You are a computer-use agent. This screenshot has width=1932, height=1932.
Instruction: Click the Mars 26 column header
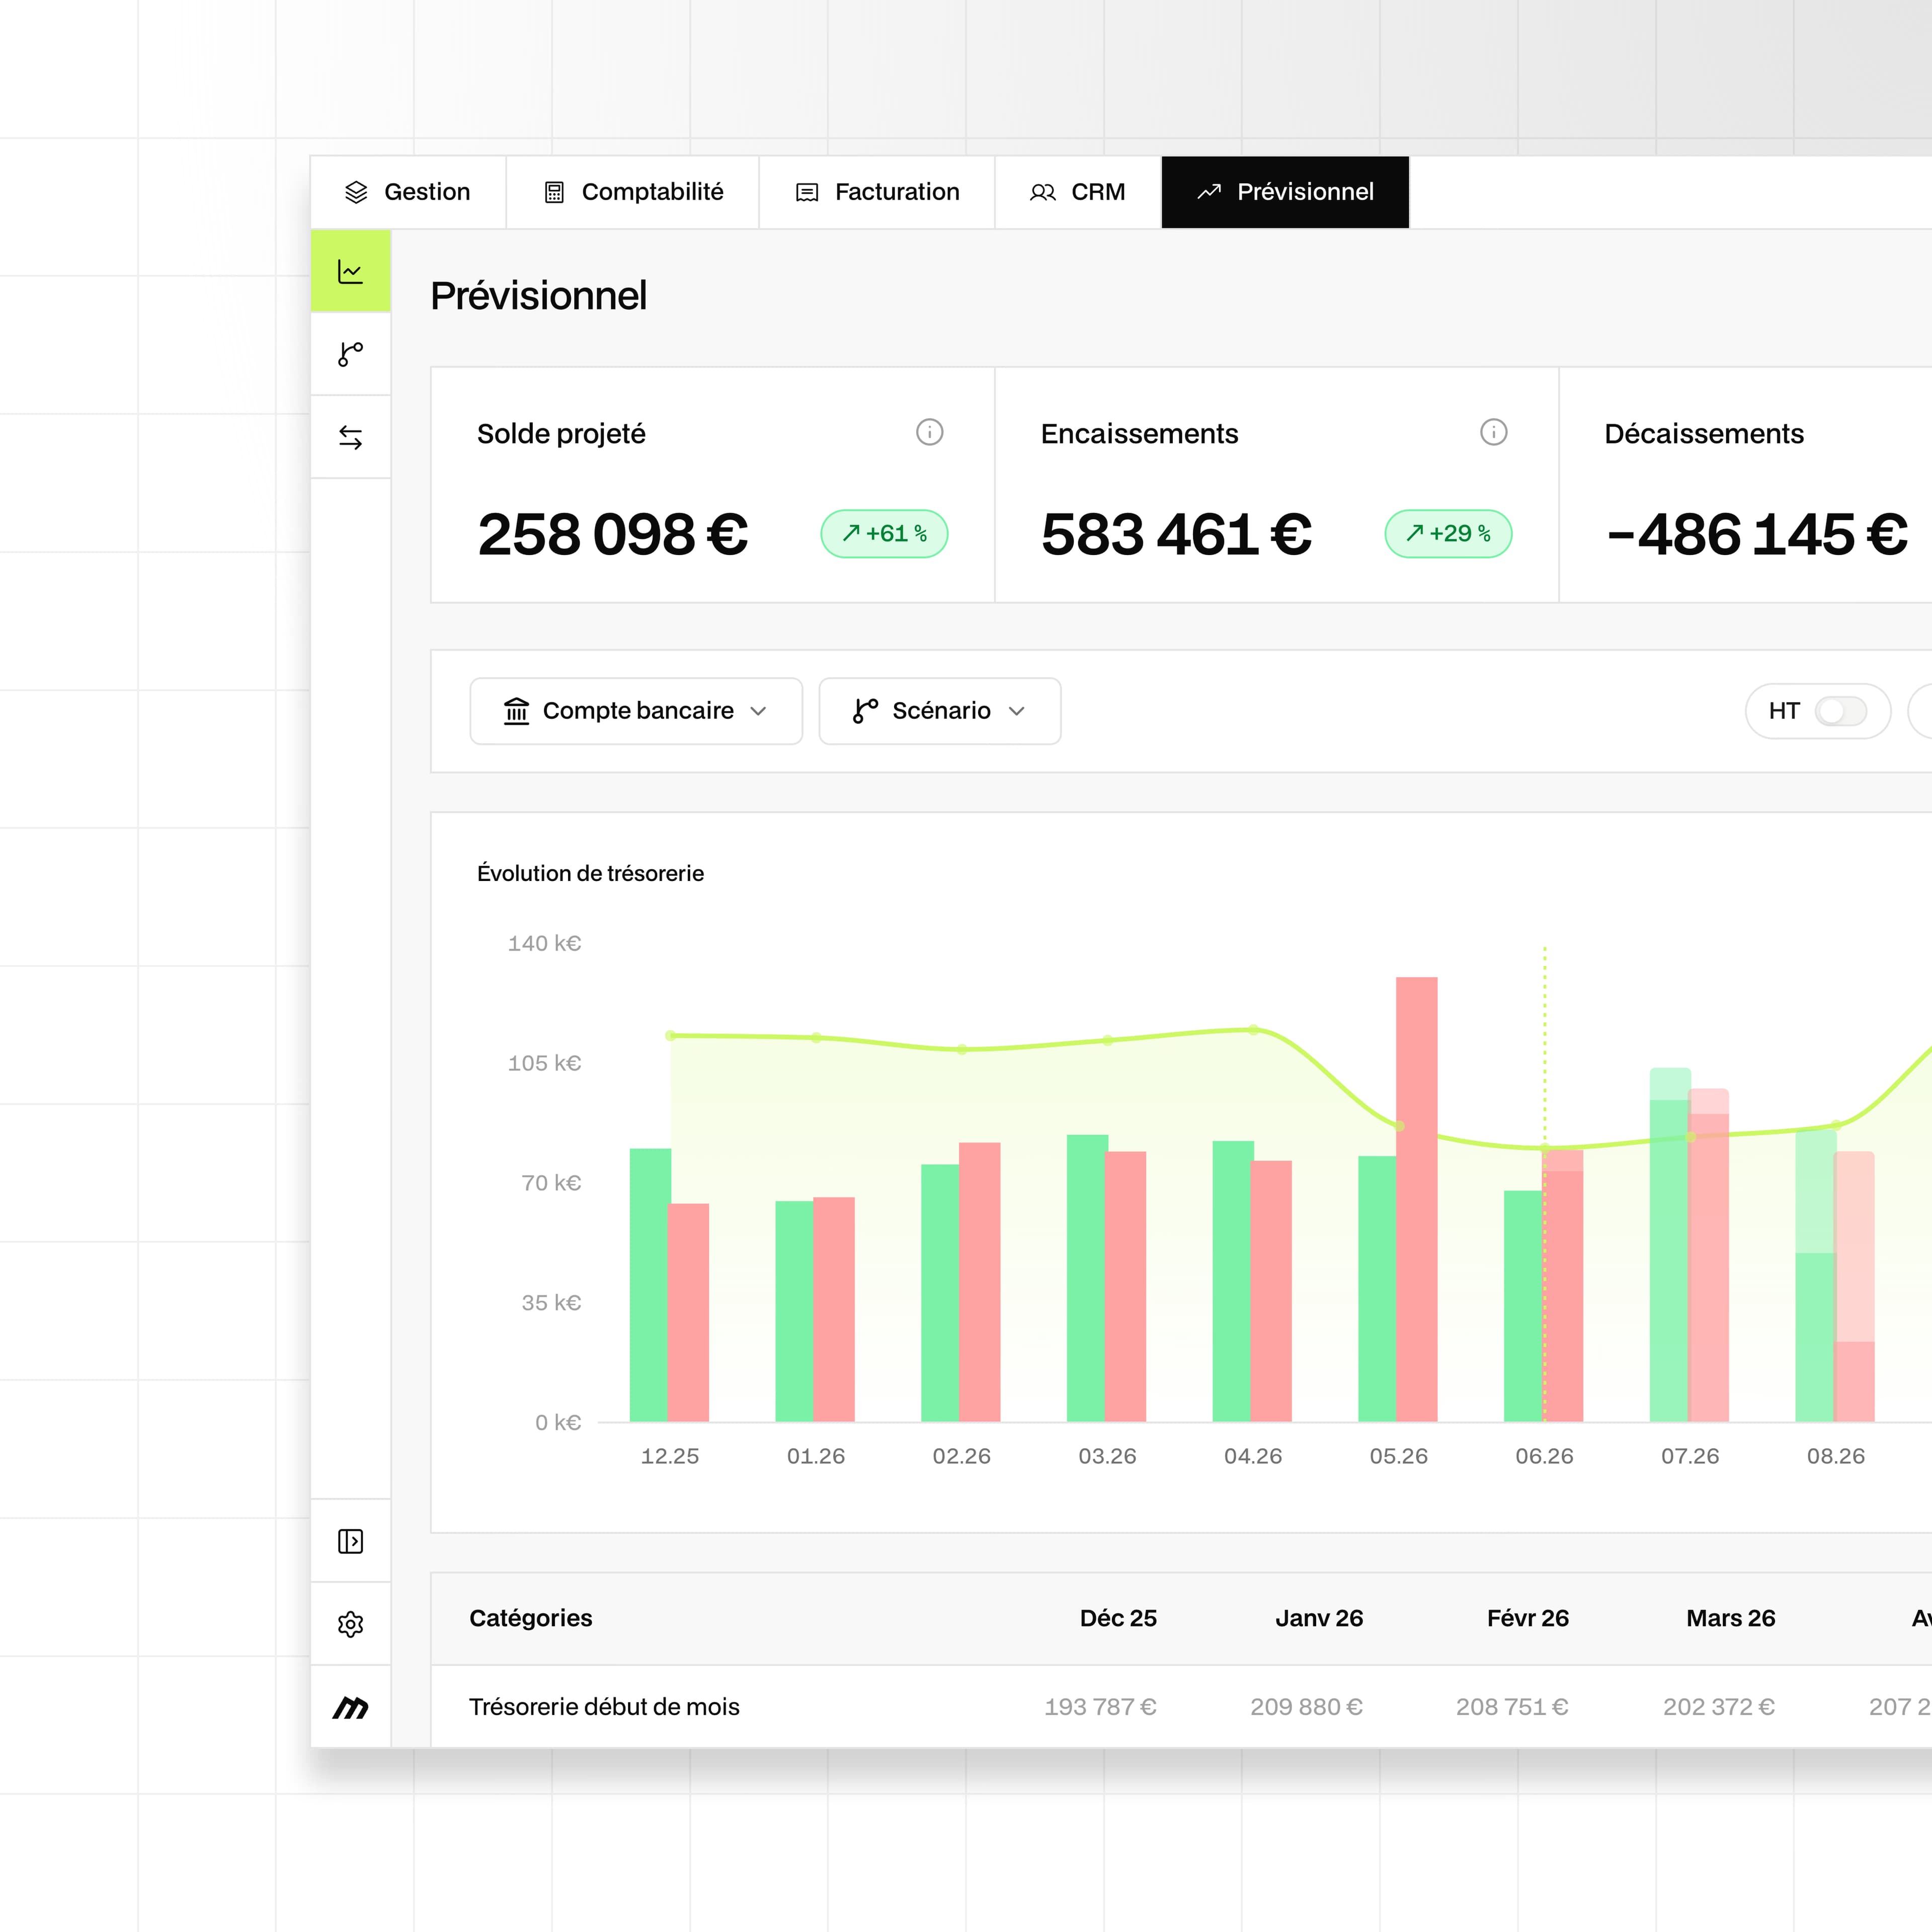1731,1618
